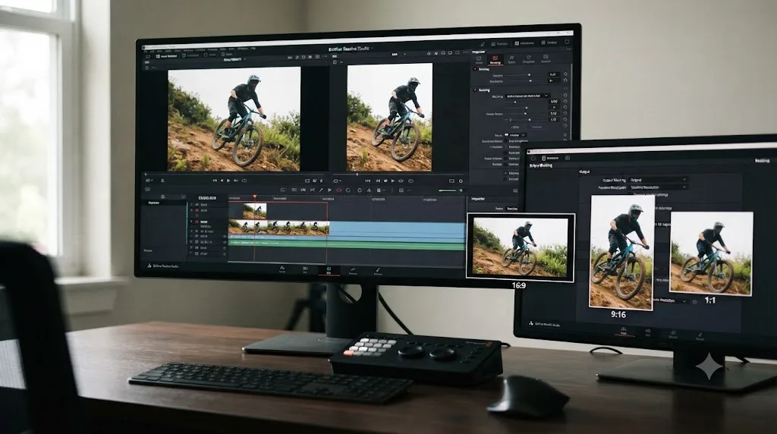
Task: Move the timeline viewer's scrubber handle
Action: tap(357, 175)
